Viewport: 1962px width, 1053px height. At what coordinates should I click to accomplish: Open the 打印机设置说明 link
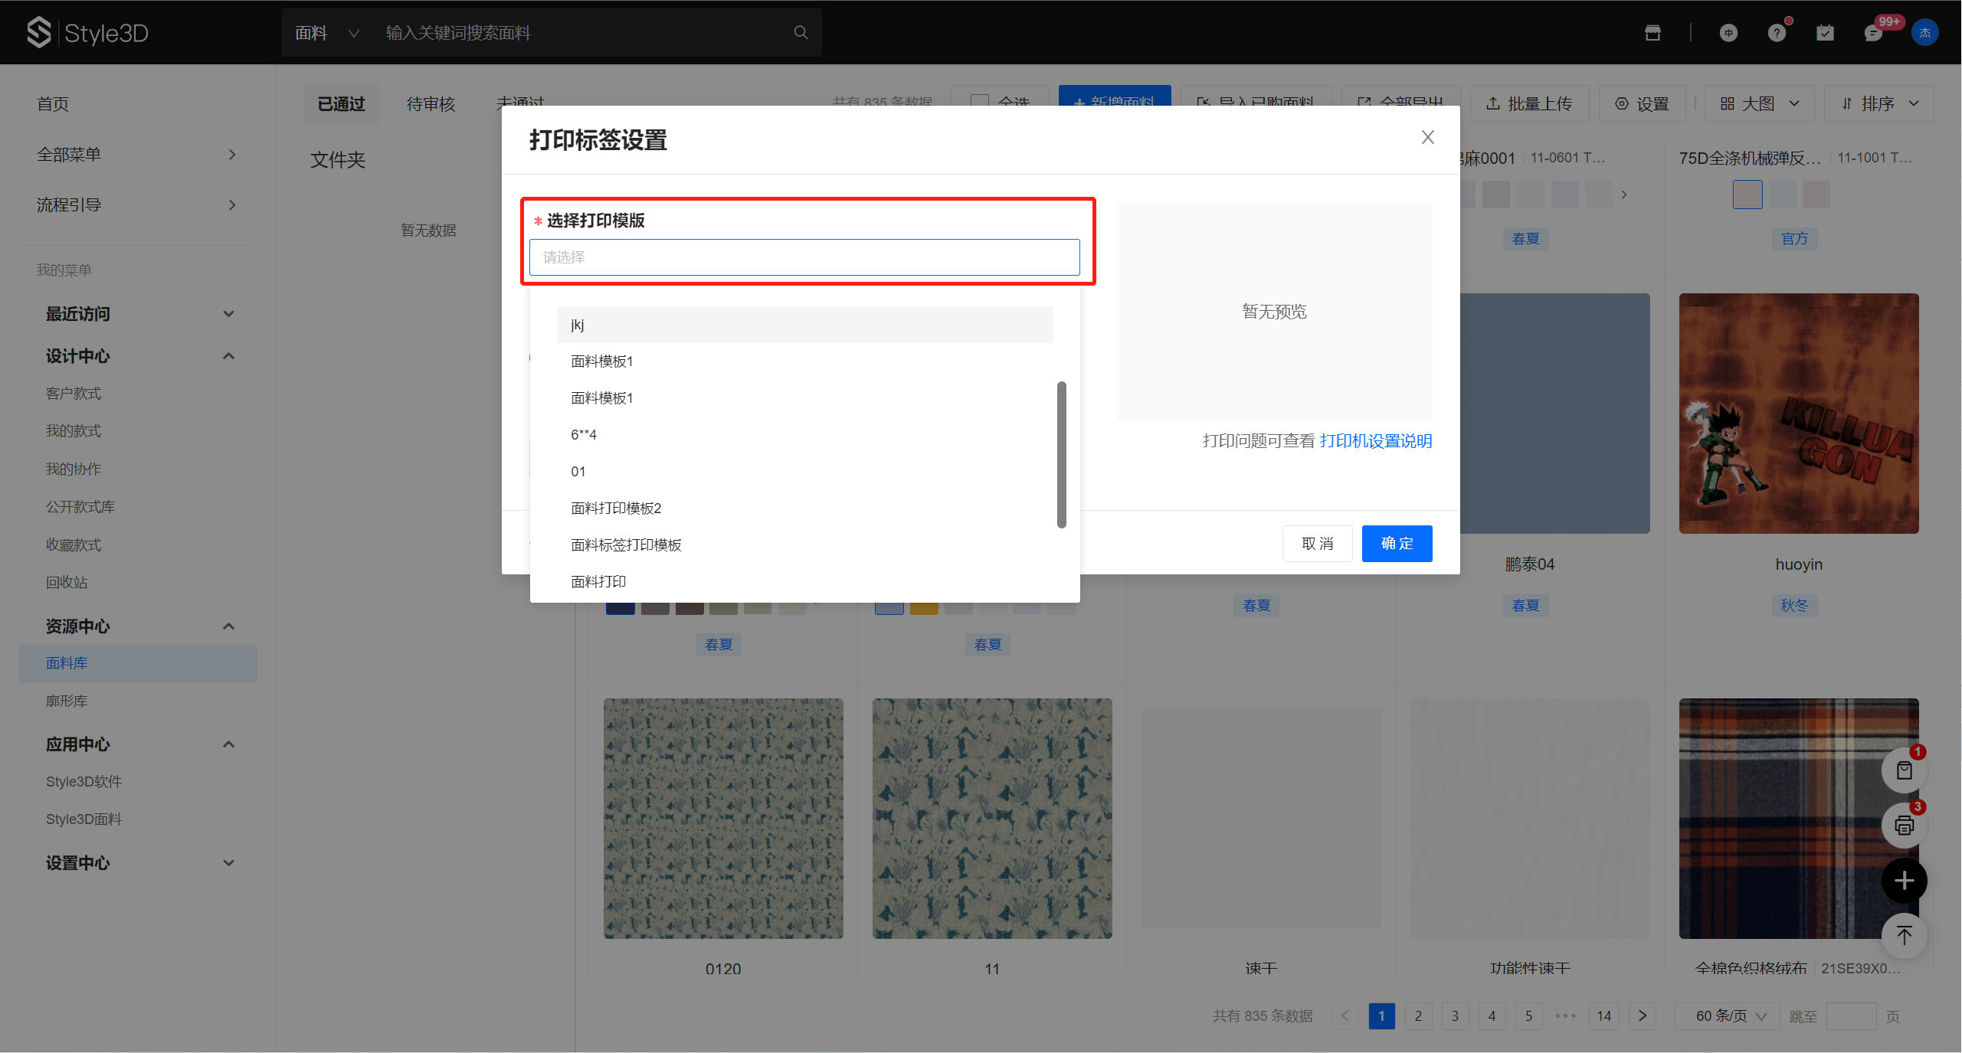(x=1375, y=441)
